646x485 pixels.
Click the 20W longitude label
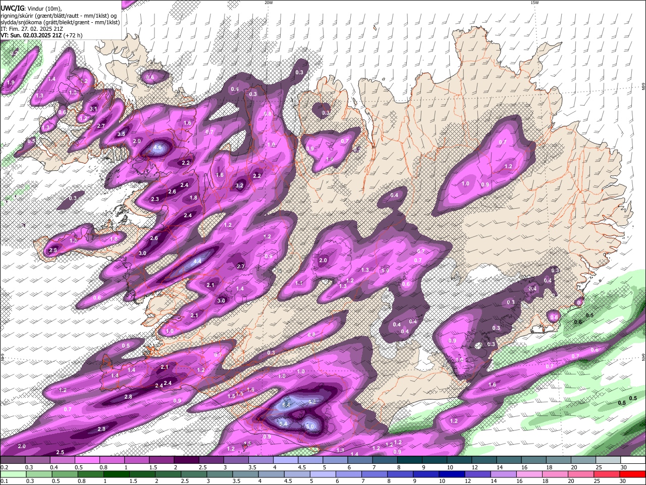[x=268, y=3]
